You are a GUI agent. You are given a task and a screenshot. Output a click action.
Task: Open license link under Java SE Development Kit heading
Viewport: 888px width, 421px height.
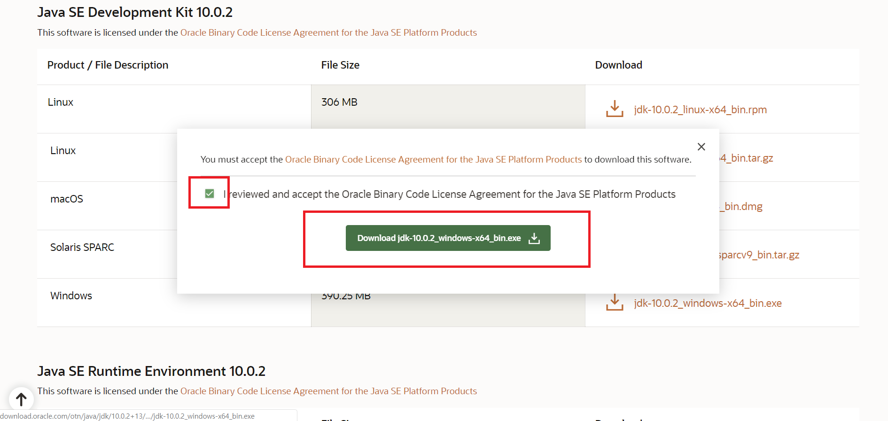328,32
